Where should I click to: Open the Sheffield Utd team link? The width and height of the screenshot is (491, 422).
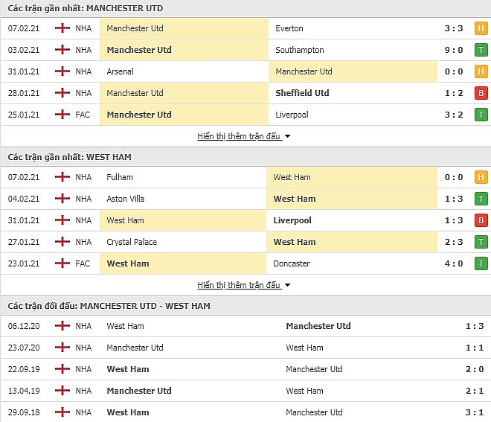pos(302,93)
